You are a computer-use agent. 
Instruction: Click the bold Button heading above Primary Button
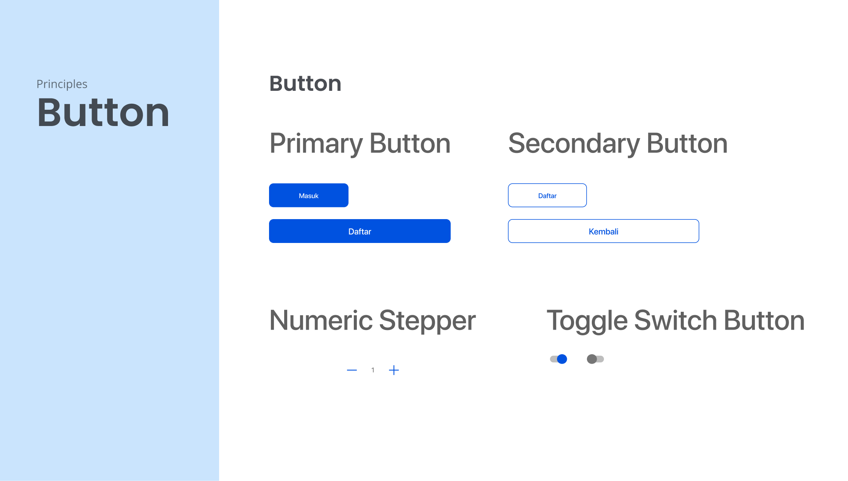click(305, 83)
